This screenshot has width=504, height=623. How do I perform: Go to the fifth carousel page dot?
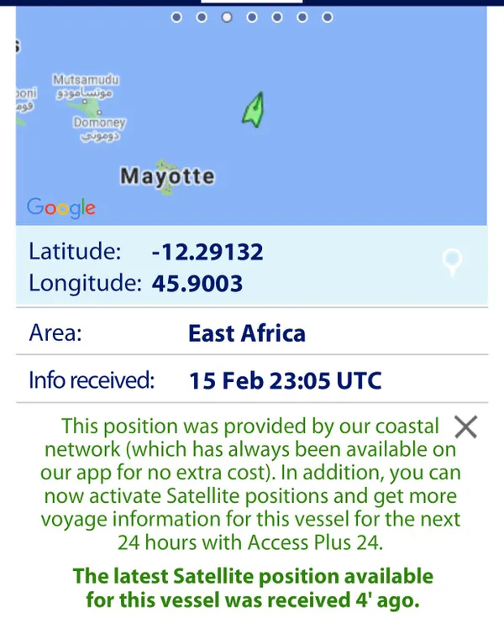[x=277, y=18]
